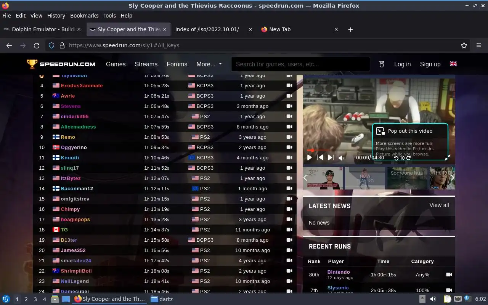Open video icon for Stevens' run
The height and width of the screenshot is (305, 488).
click(289, 106)
